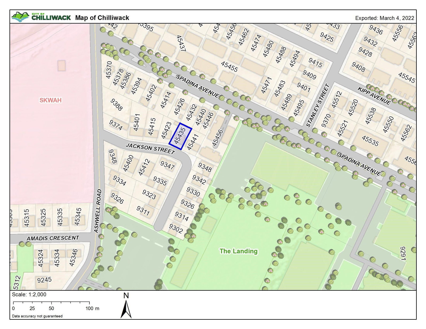Viewport: 426px width, 329px height.
Task: Click address number 9311
Action: pos(143,211)
